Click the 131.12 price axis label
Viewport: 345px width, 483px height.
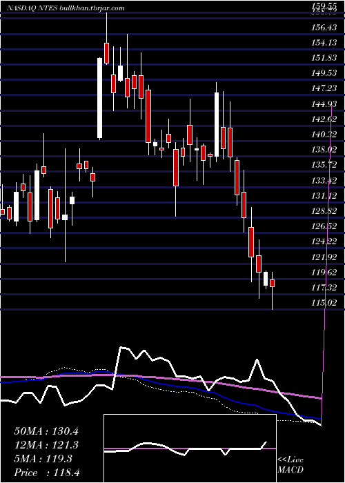[x=324, y=196]
